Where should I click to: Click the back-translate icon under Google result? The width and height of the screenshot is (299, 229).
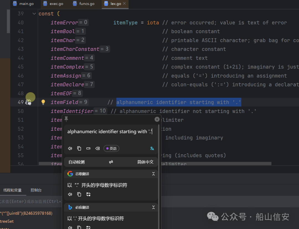pyautogui.click(x=88, y=194)
